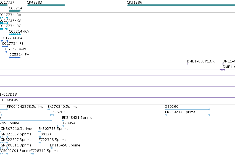Click the FGB002C01.5prime label
Screen dimensions: 235x155
coord(15,151)
